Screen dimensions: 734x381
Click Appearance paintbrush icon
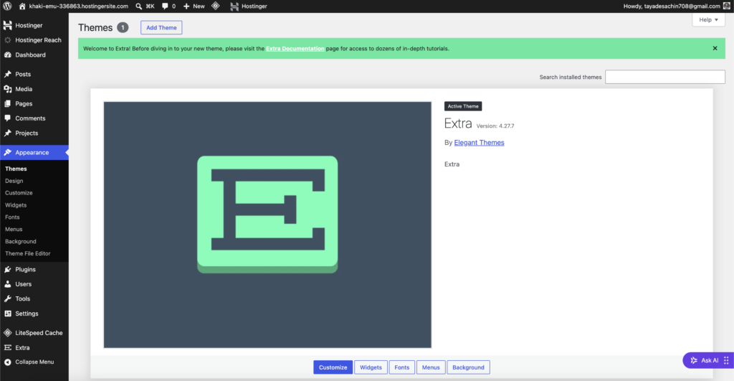click(x=7, y=152)
